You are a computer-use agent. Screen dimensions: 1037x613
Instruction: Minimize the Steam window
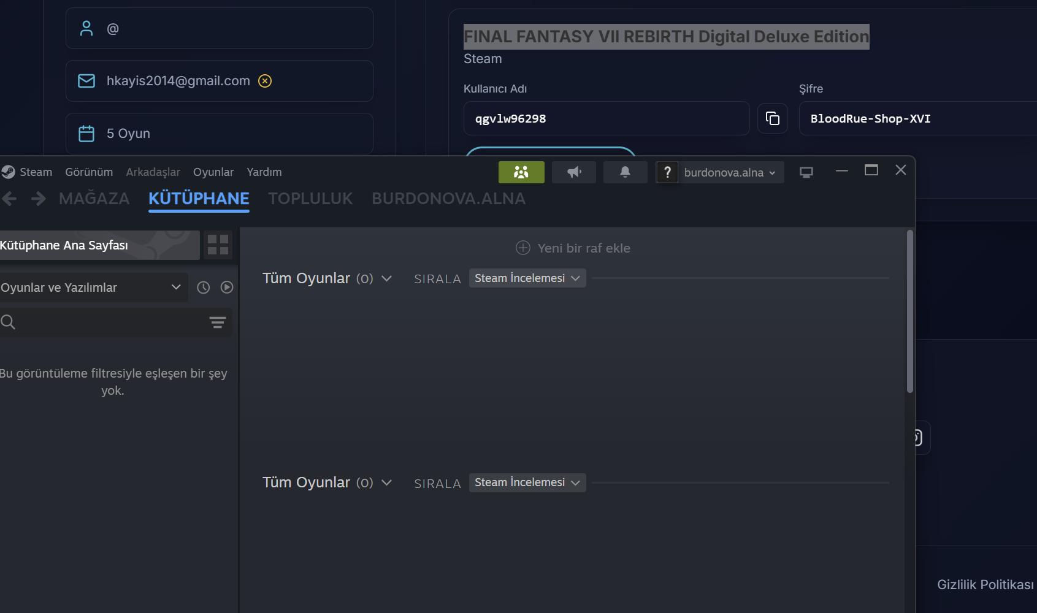point(842,170)
